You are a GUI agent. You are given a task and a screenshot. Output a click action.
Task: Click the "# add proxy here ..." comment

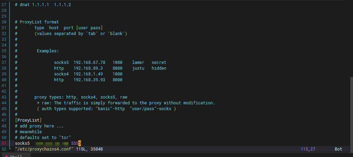click(x=39, y=126)
